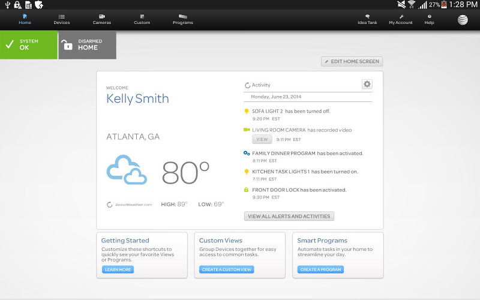The width and height of the screenshot is (480, 300).
Task: Open My Account wrench icon
Action: 401,17
